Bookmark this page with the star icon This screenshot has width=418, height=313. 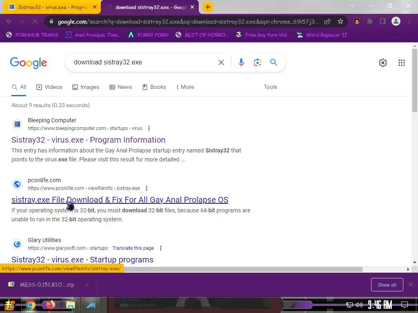pos(340,22)
